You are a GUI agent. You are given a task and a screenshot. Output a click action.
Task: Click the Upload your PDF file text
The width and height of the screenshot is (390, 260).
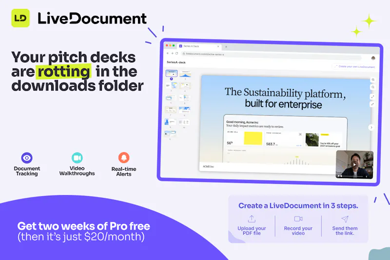tap(252, 231)
